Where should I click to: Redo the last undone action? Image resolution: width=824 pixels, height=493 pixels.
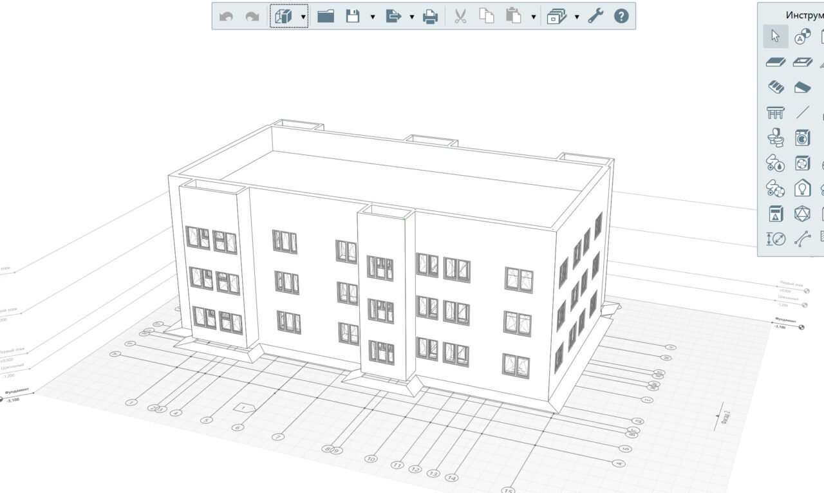[x=252, y=17]
